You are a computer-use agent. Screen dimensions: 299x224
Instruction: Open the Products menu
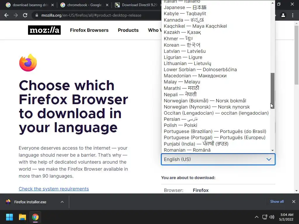(x=128, y=30)
